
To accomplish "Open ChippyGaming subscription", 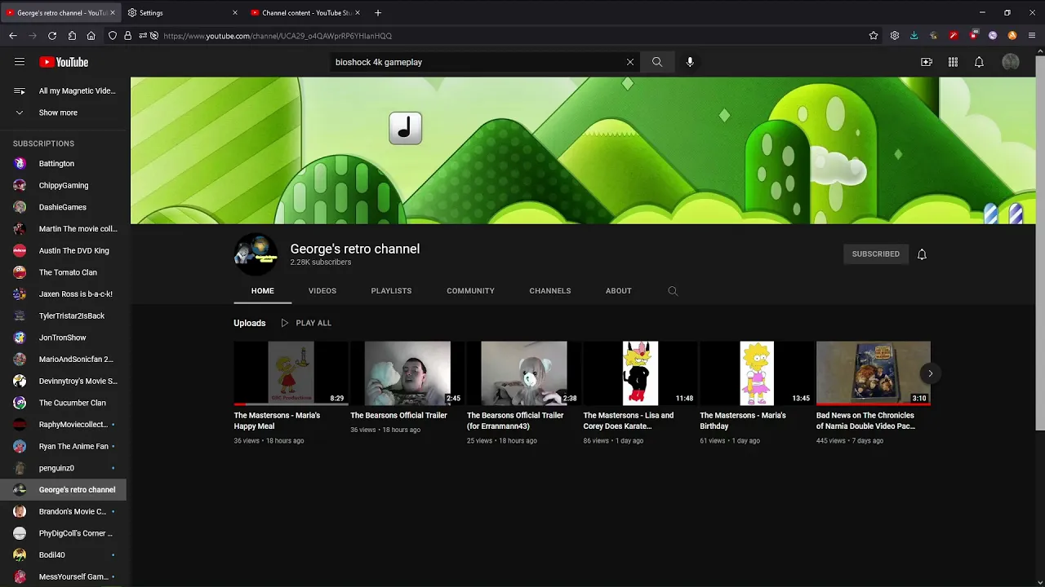I will (64, 186).
